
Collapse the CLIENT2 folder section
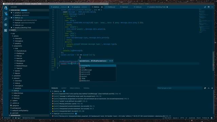point(10,30)
